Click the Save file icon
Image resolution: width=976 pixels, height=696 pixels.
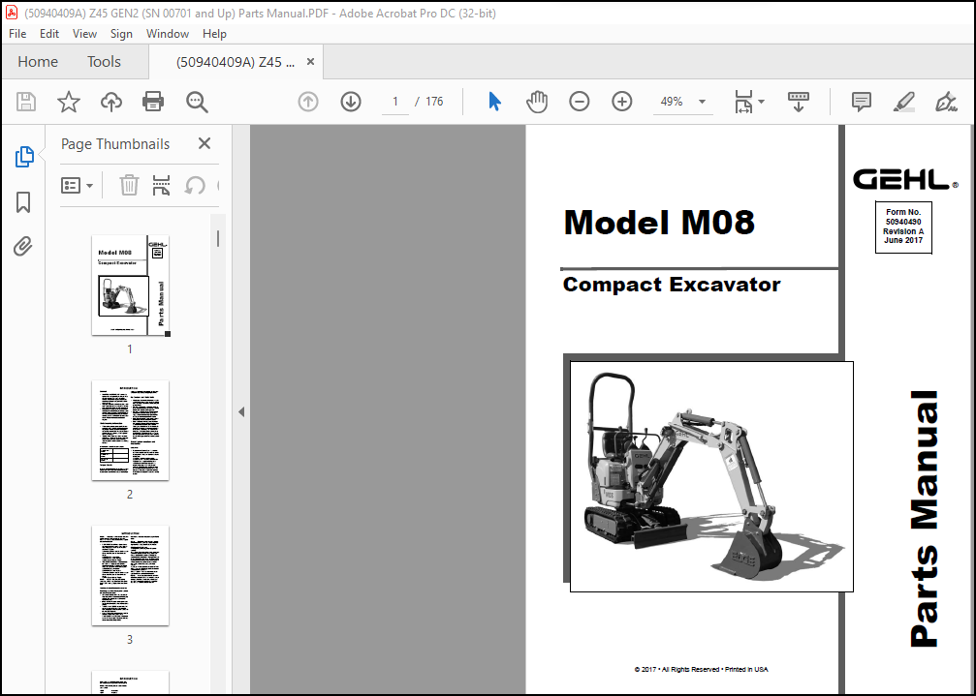[x=26, y=102]
